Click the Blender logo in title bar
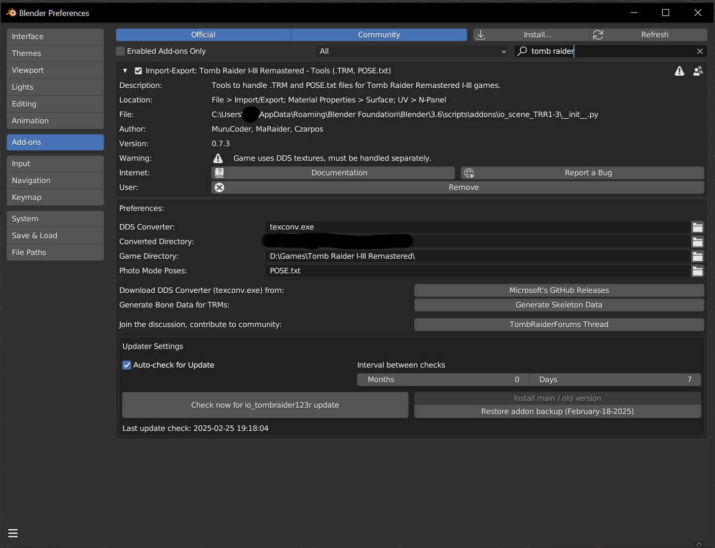715x548 pixels. pyautogui.click(x=11, y=12)
